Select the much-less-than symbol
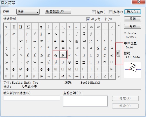 (x=112, y=48)
